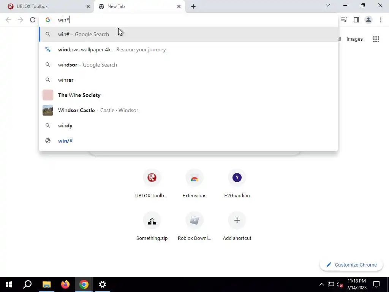The image size is (389, 292).
Task: Open Chrome's three-dot menu
Action: (x=381, y=20)
